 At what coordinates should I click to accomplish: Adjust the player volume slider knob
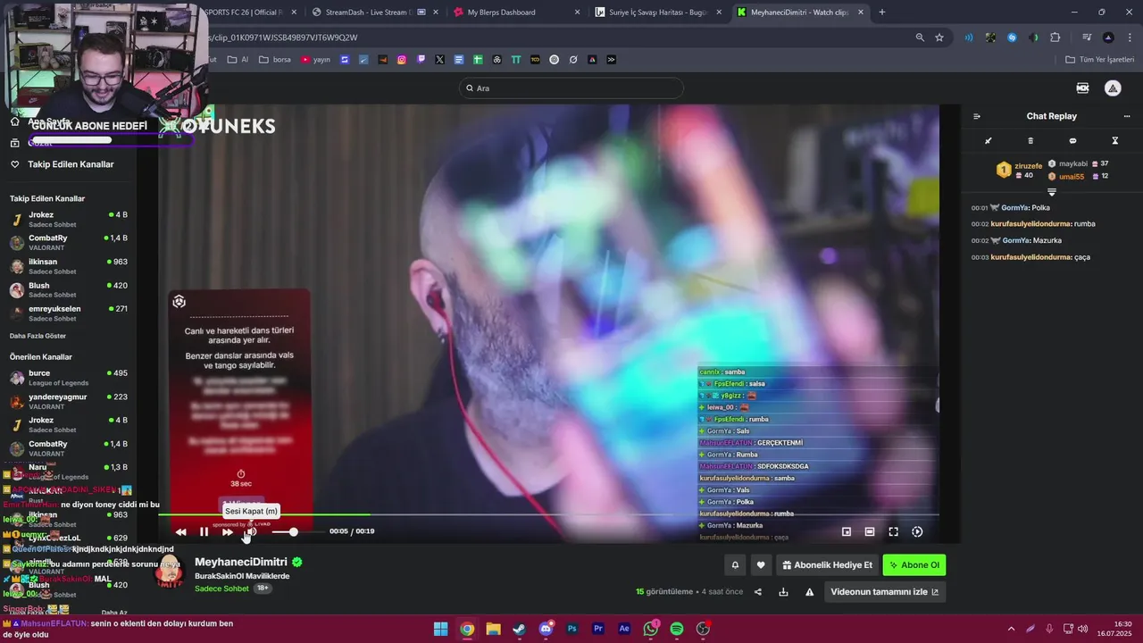tap(293, 532)
